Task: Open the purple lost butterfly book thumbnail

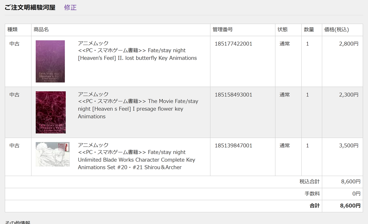Action: (x=50, y=61)
